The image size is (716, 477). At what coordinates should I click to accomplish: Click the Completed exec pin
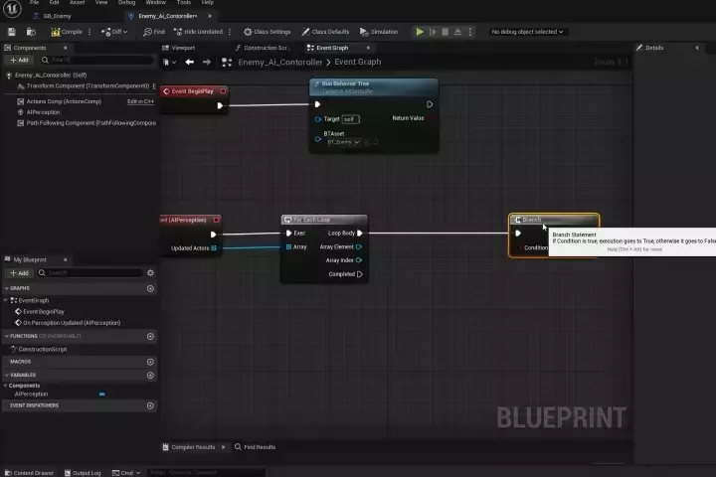click(360, 274)
